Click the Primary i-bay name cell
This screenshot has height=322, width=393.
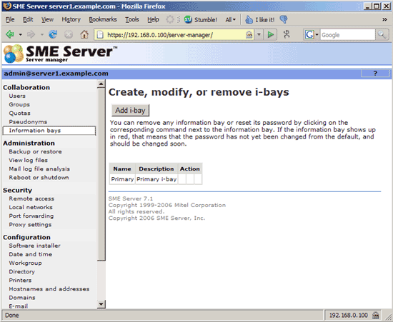122,179
